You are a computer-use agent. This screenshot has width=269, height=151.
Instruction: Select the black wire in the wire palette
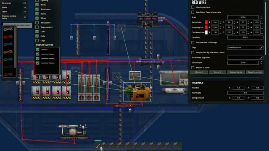[8, 67]
